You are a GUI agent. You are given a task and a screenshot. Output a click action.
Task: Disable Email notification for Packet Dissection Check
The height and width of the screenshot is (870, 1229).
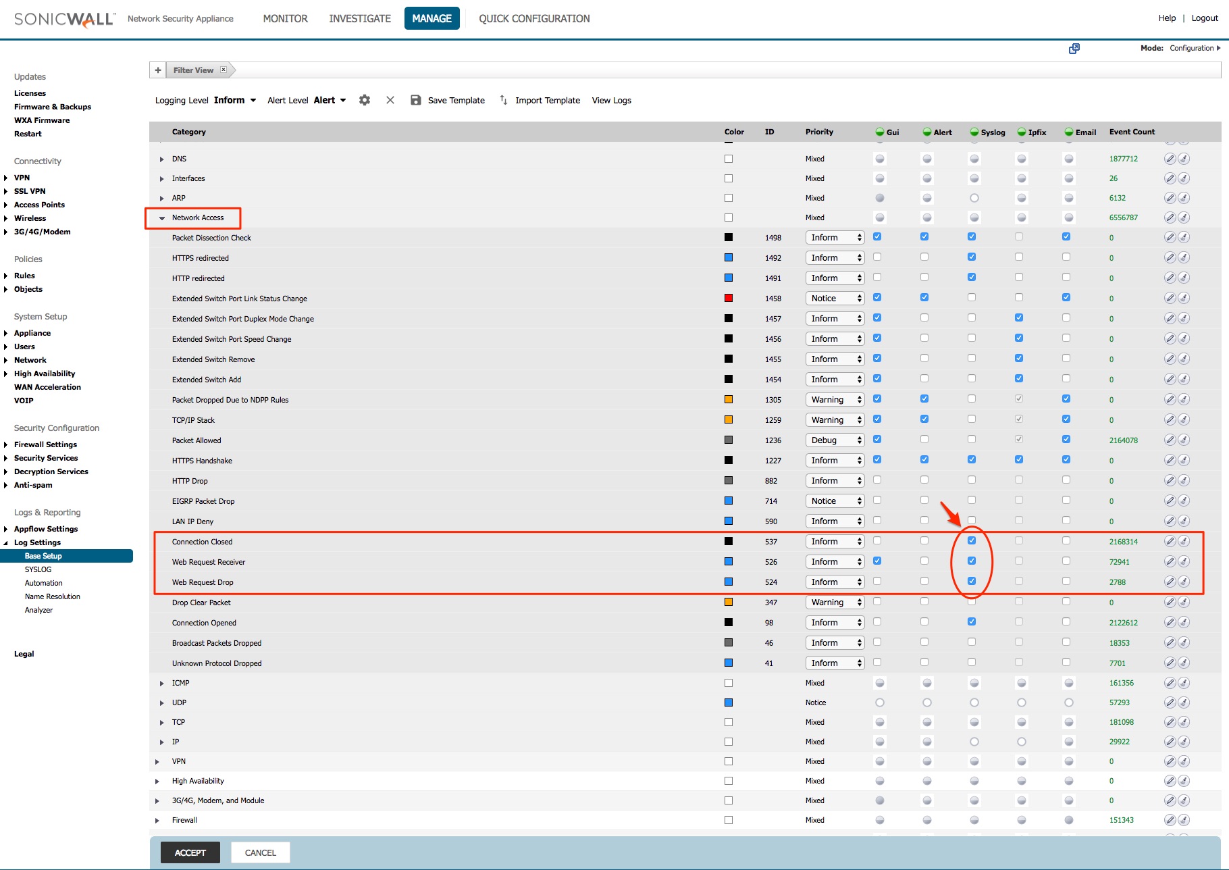[x=1066, y=237]
